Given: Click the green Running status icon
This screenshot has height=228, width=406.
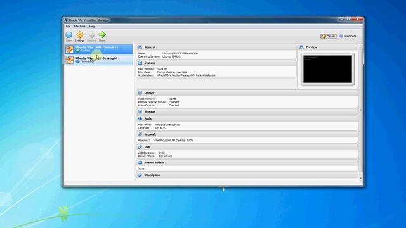Looking at the screenshot, I should (77, 51).
